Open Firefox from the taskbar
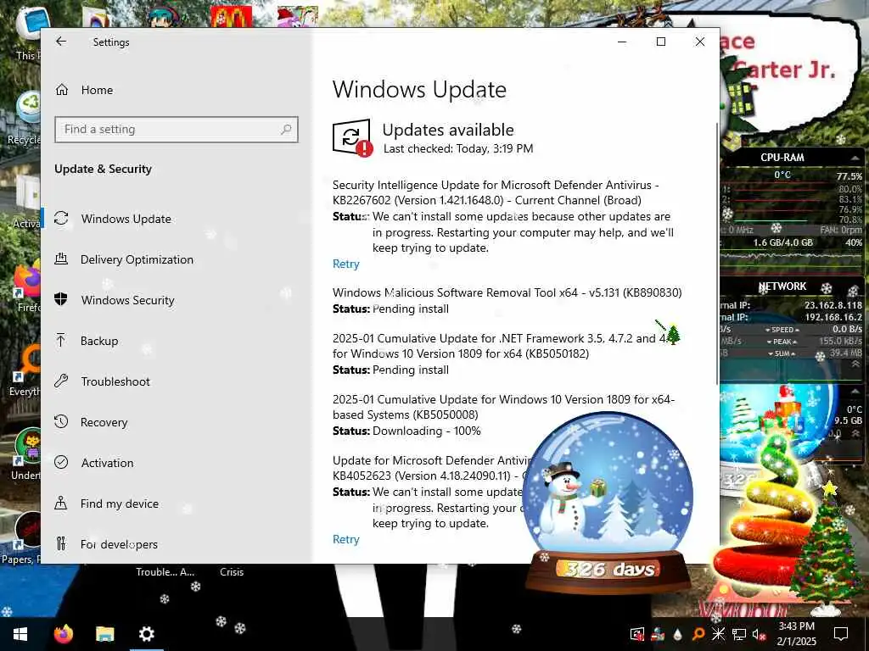The image size is (869, 651). pos(63,634)
